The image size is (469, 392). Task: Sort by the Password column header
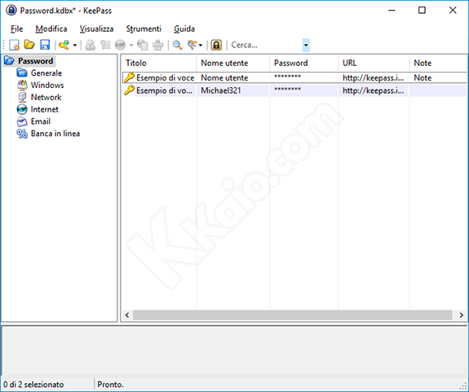pyautogui.click(x=304, y=63)
